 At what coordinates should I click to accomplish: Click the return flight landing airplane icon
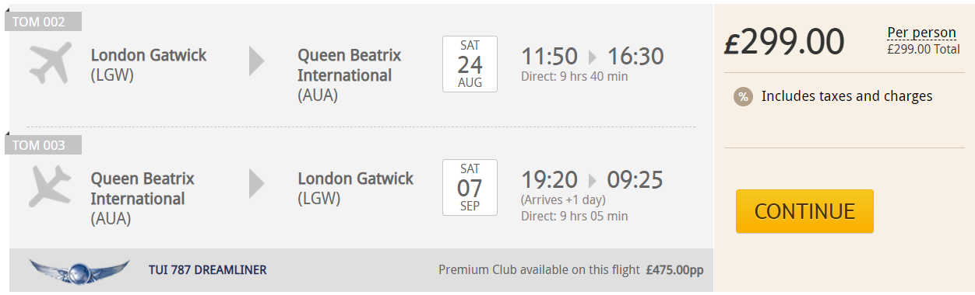pos(51,186)
